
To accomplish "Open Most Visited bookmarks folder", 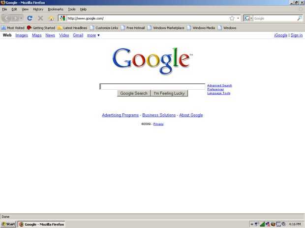I will pyautogui.click(x=13, y=28).
